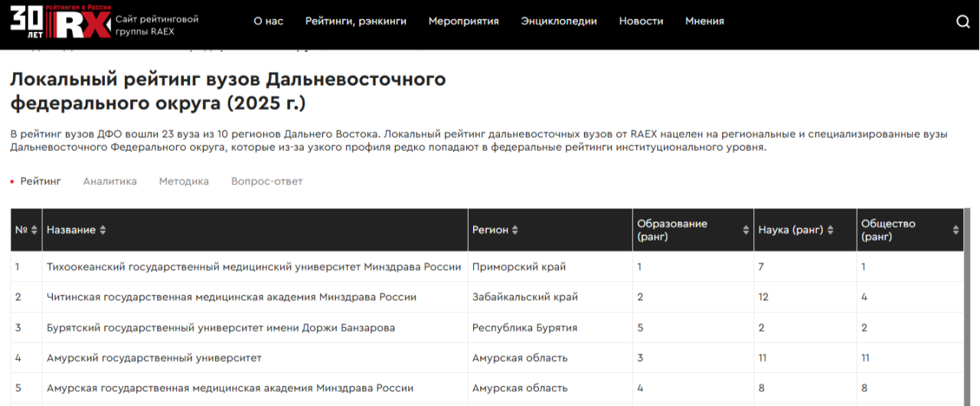Switch to the Методика tab

[184, 181]
